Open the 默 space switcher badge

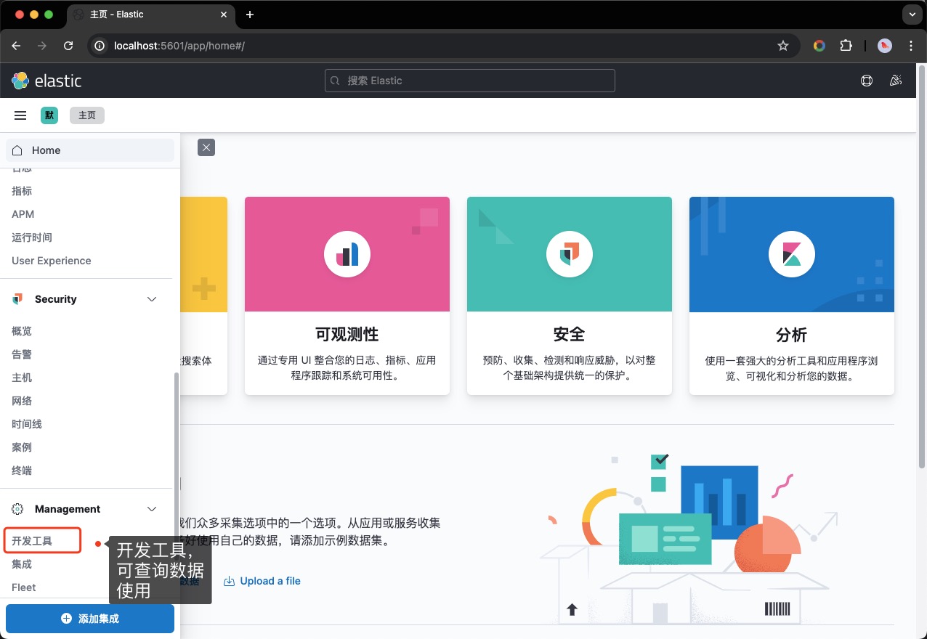[49, 115]
